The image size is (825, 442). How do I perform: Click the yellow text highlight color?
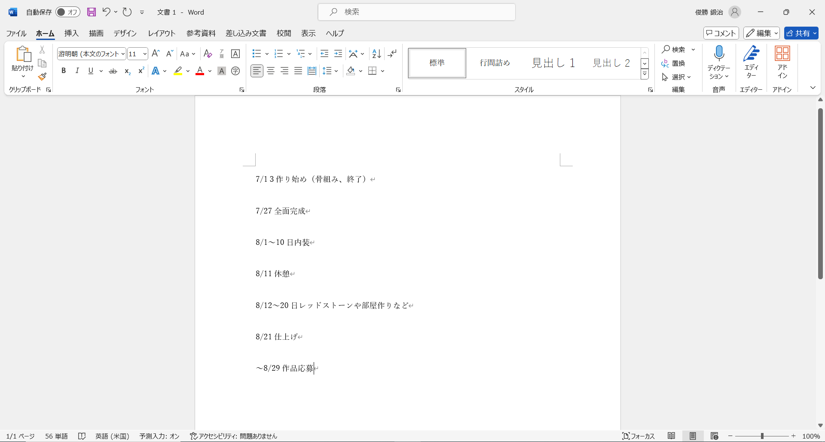click(178, 71)
